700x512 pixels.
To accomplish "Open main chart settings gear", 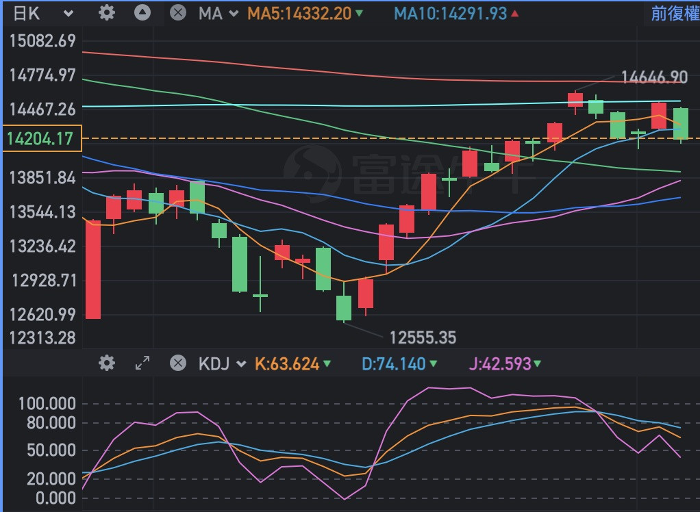I will (106, 13).
